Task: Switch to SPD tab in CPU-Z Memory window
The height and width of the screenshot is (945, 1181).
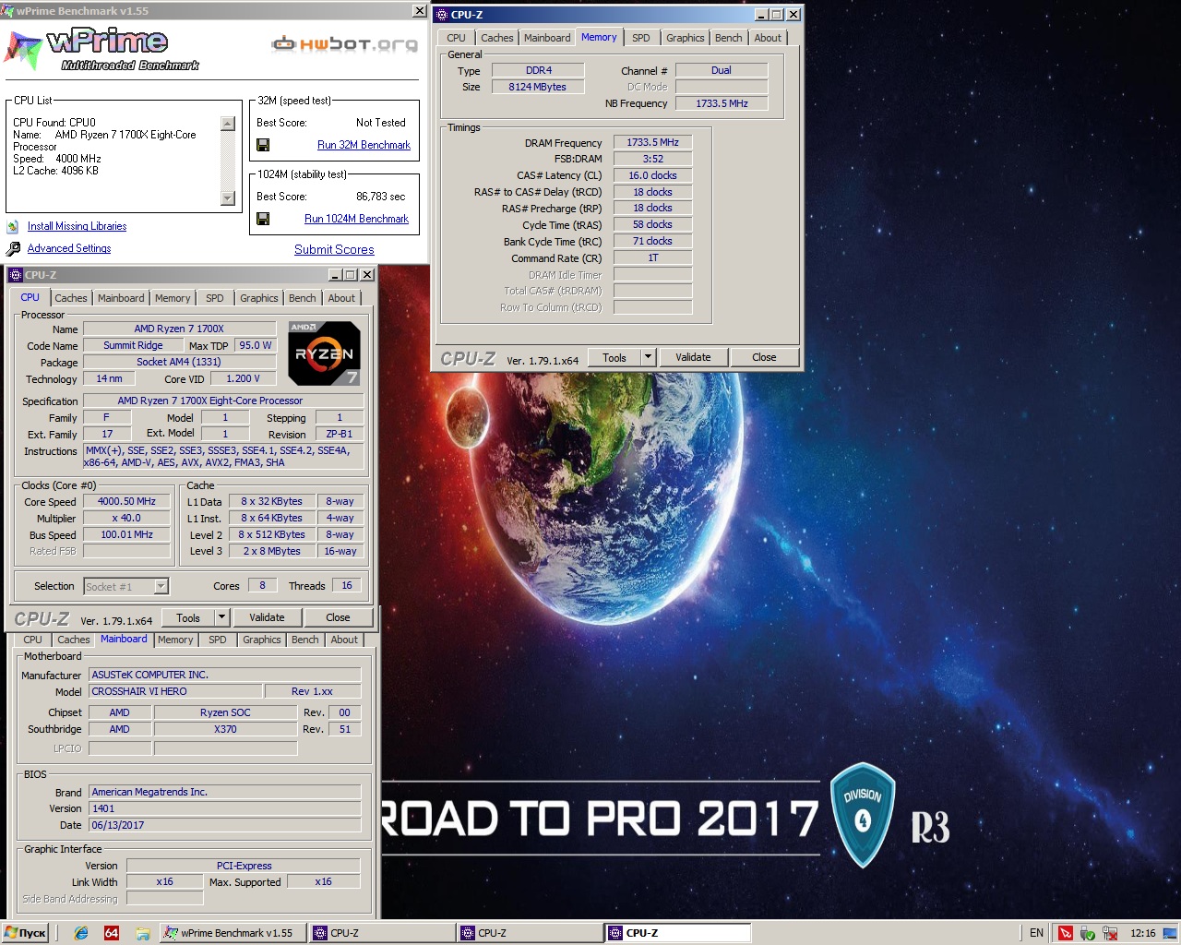Action: [x=641, y=38]
